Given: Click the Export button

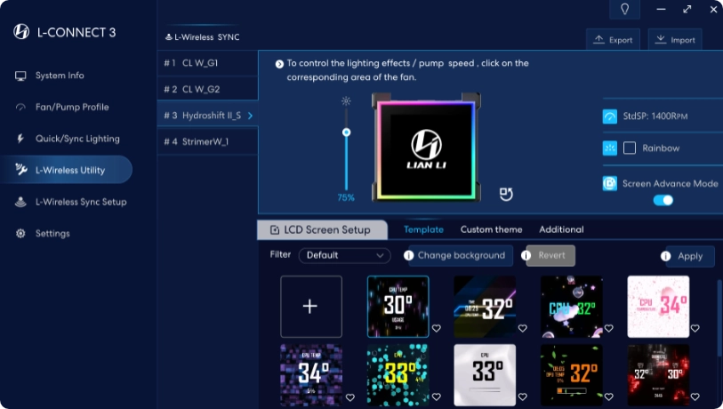Looking at the screenshot, I should (x=613, y=40).
